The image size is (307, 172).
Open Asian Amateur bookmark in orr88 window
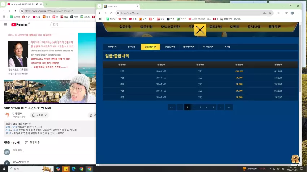coord(199,19)
